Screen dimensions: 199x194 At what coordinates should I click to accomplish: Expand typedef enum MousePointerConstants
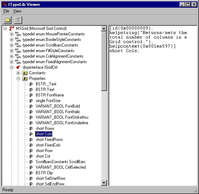(11, 34)
